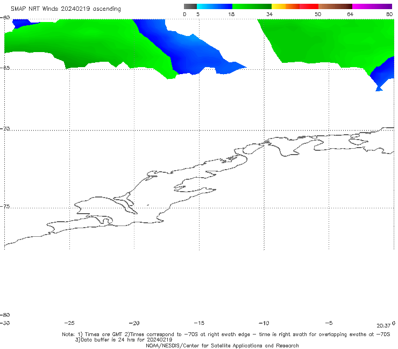Click the "-5" longitude axis label

[x=329, y=323]
